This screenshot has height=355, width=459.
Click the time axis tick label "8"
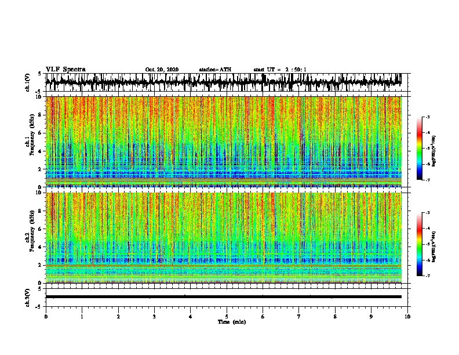(x=335, y=317)
